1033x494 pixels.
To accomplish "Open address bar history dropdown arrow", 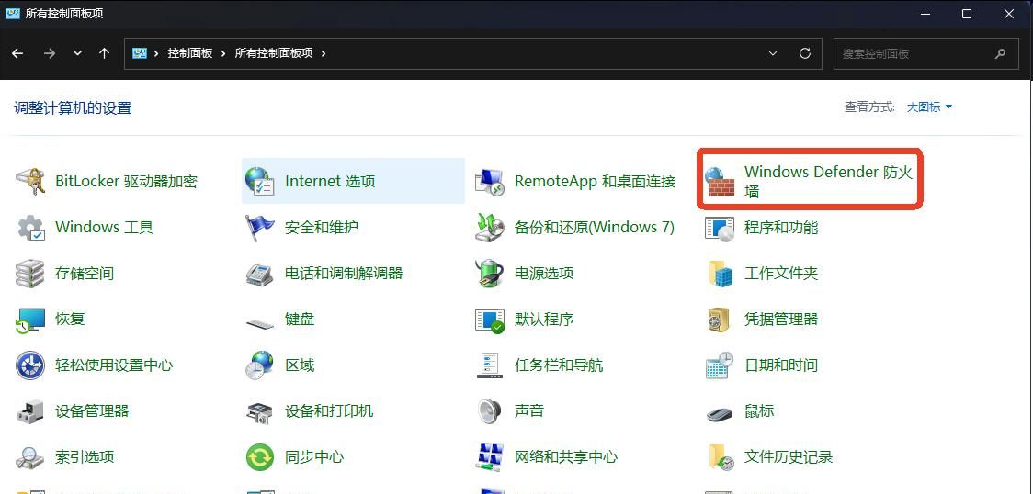I will tap(773, 53).
